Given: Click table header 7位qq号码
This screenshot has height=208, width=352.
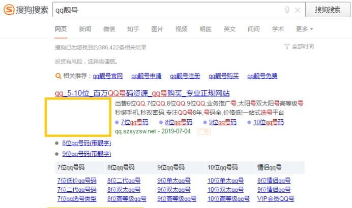Looking at the screenshot, I should click(71, 167).
